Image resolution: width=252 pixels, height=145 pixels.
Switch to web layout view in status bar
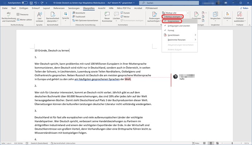click(217, 143)
